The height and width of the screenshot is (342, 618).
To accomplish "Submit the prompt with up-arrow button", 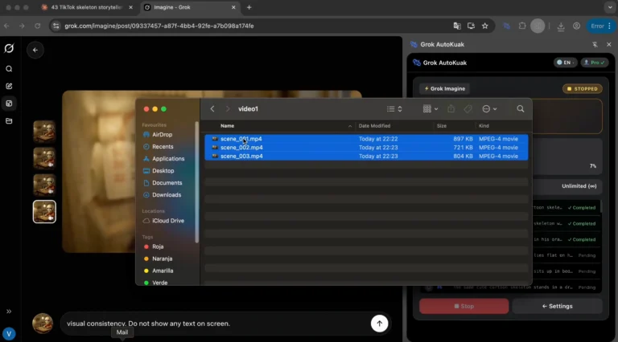I will click(x=379, y=324).
